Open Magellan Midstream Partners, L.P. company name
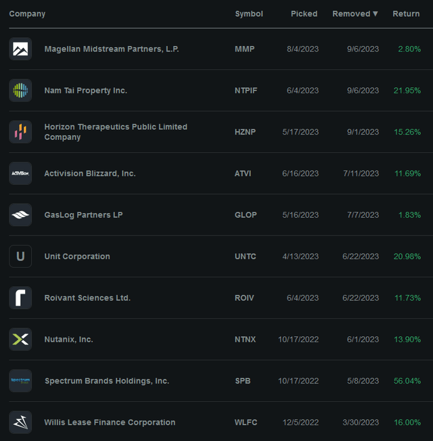Viewport: 433px width, 441px height. 112,49
